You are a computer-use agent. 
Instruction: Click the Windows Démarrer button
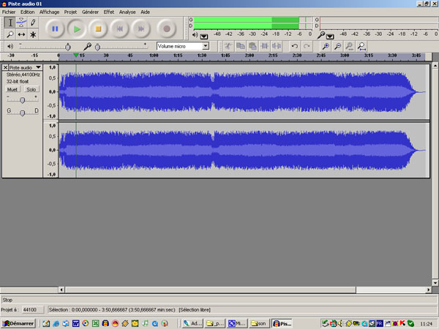point(18,322)
